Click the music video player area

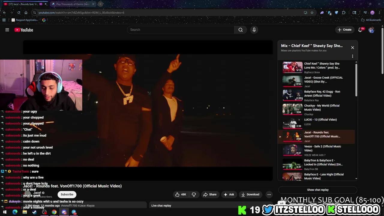coord(148,110)
